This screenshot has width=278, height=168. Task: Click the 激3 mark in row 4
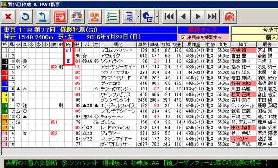point(54,67)
